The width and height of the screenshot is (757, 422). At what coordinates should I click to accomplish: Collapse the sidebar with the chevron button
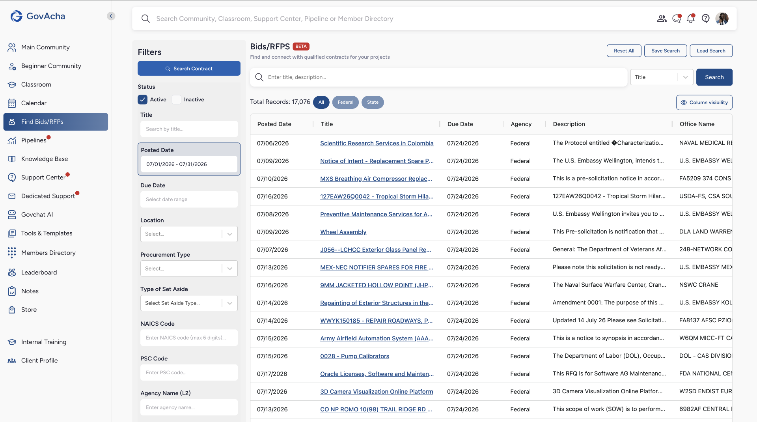point(111,16)
